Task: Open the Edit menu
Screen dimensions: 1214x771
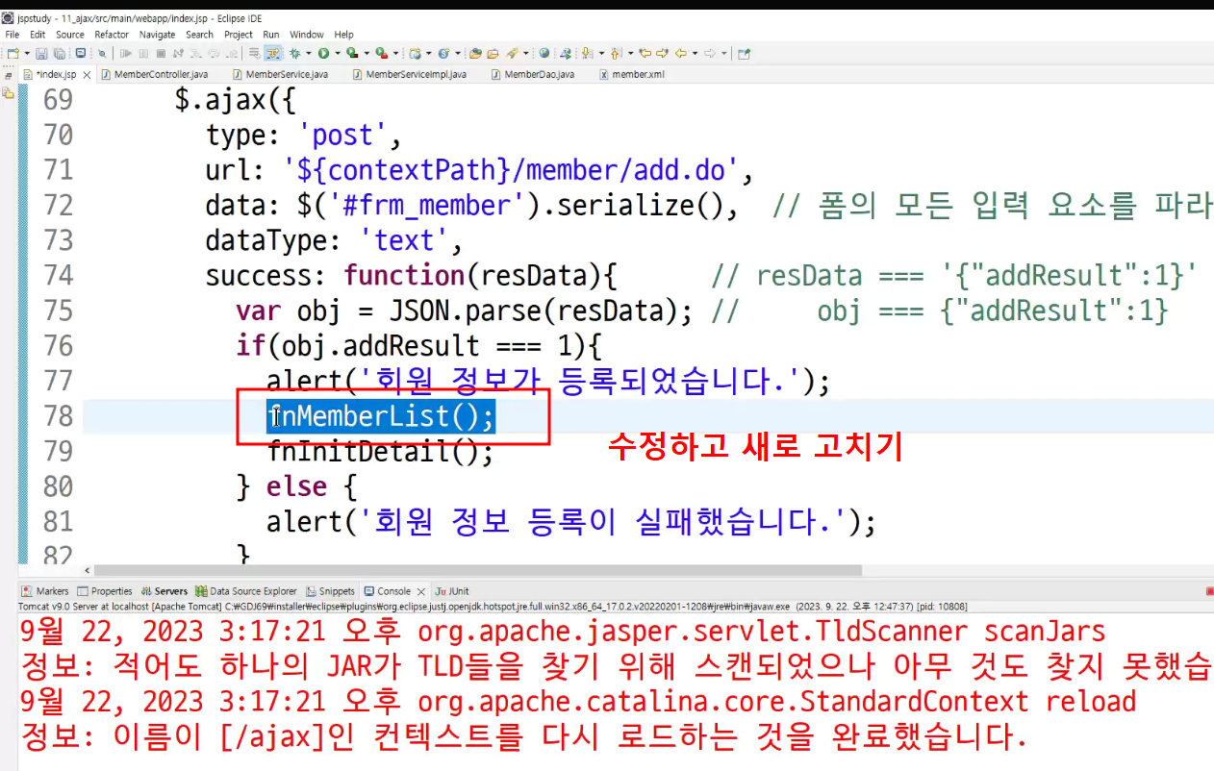Action: coord(38,35)
